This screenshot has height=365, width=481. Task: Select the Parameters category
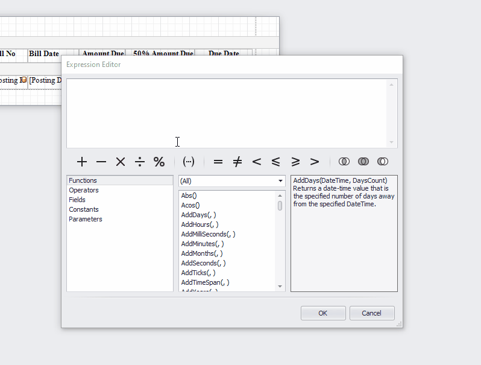coord(119,219)
